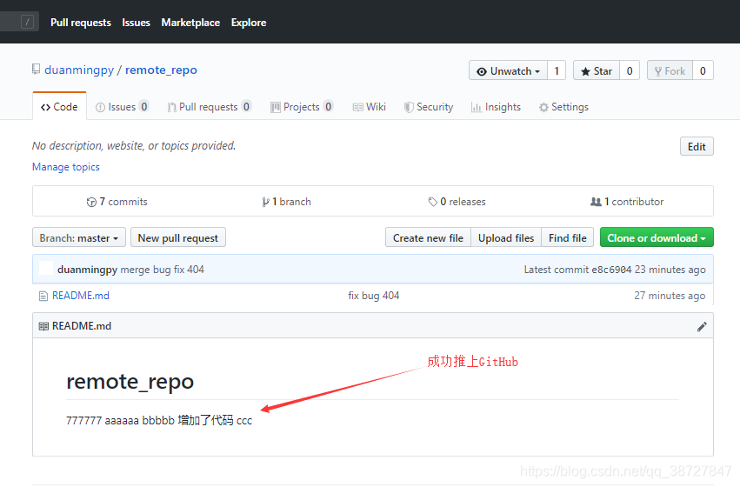Click the 'merge bug fix 404' commit message
The width and height of the screenshot is (740, 487).
click(163, 270)
